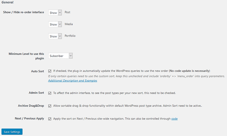Open the Show dropdown for Media

pyautogui.click(x=55, y=24)
